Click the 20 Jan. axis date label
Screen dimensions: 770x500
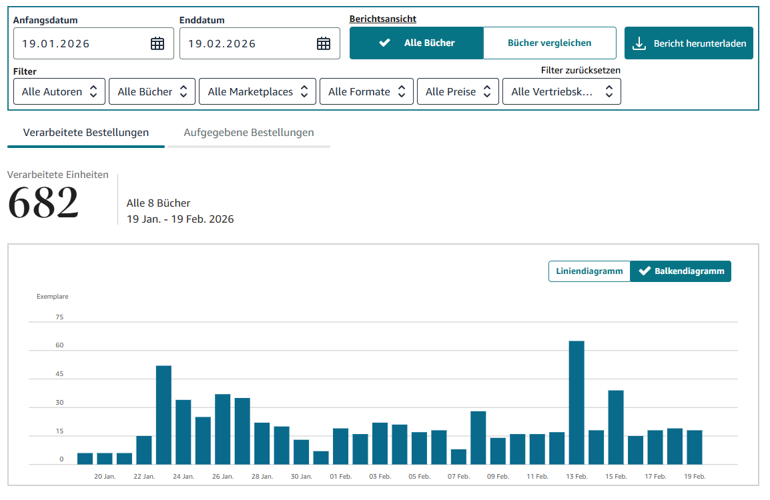pyautogui.click(x=105, y=477)
